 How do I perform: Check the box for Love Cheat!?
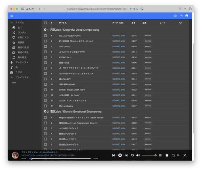coord(46,46)
